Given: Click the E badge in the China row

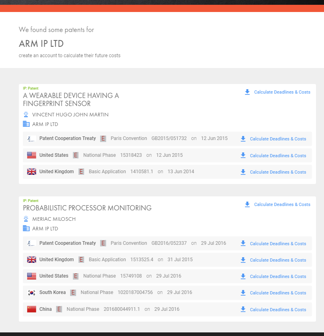Looking at the screenshot, I should tap(59, 309).
